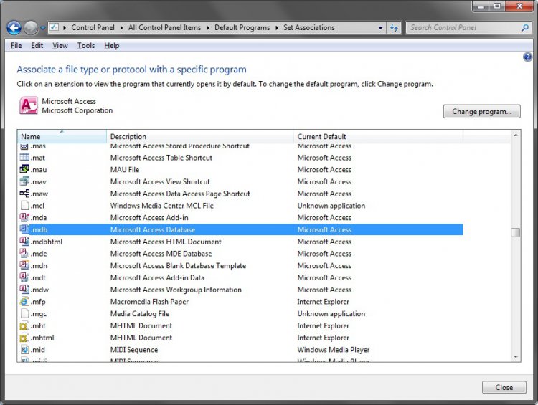Image resolution: width=538 pixels, height=405 pixels.
Task: Expand arrow before Set Associations breadcrumb
Action: click(x=277, y=28)
